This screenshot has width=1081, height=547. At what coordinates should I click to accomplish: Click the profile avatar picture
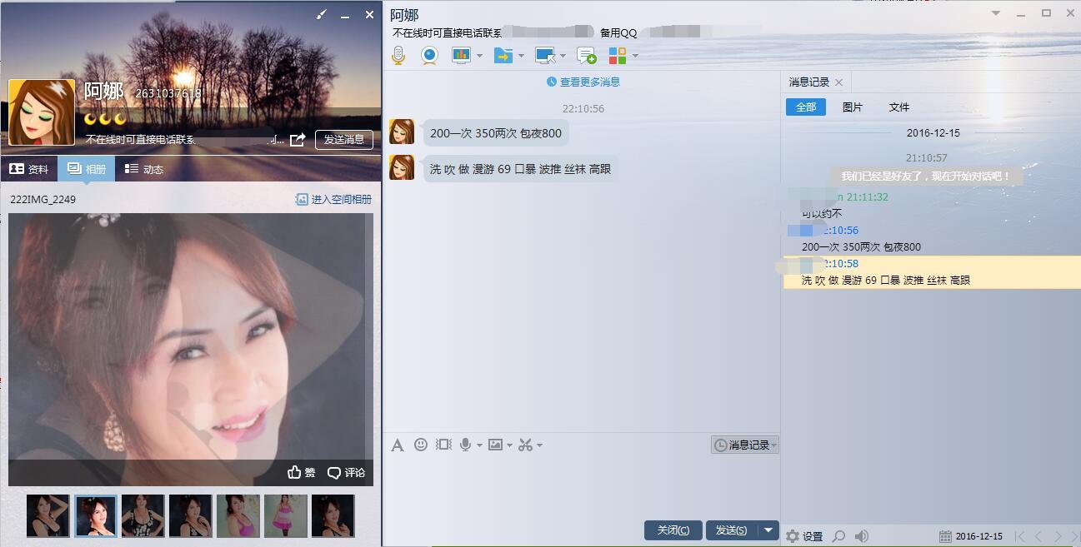[x=42, y=112]
